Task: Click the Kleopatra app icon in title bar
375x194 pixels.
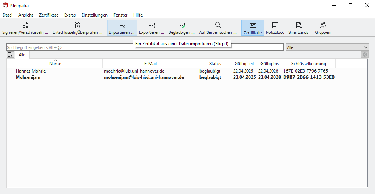Action: click(x=5, y=5)
